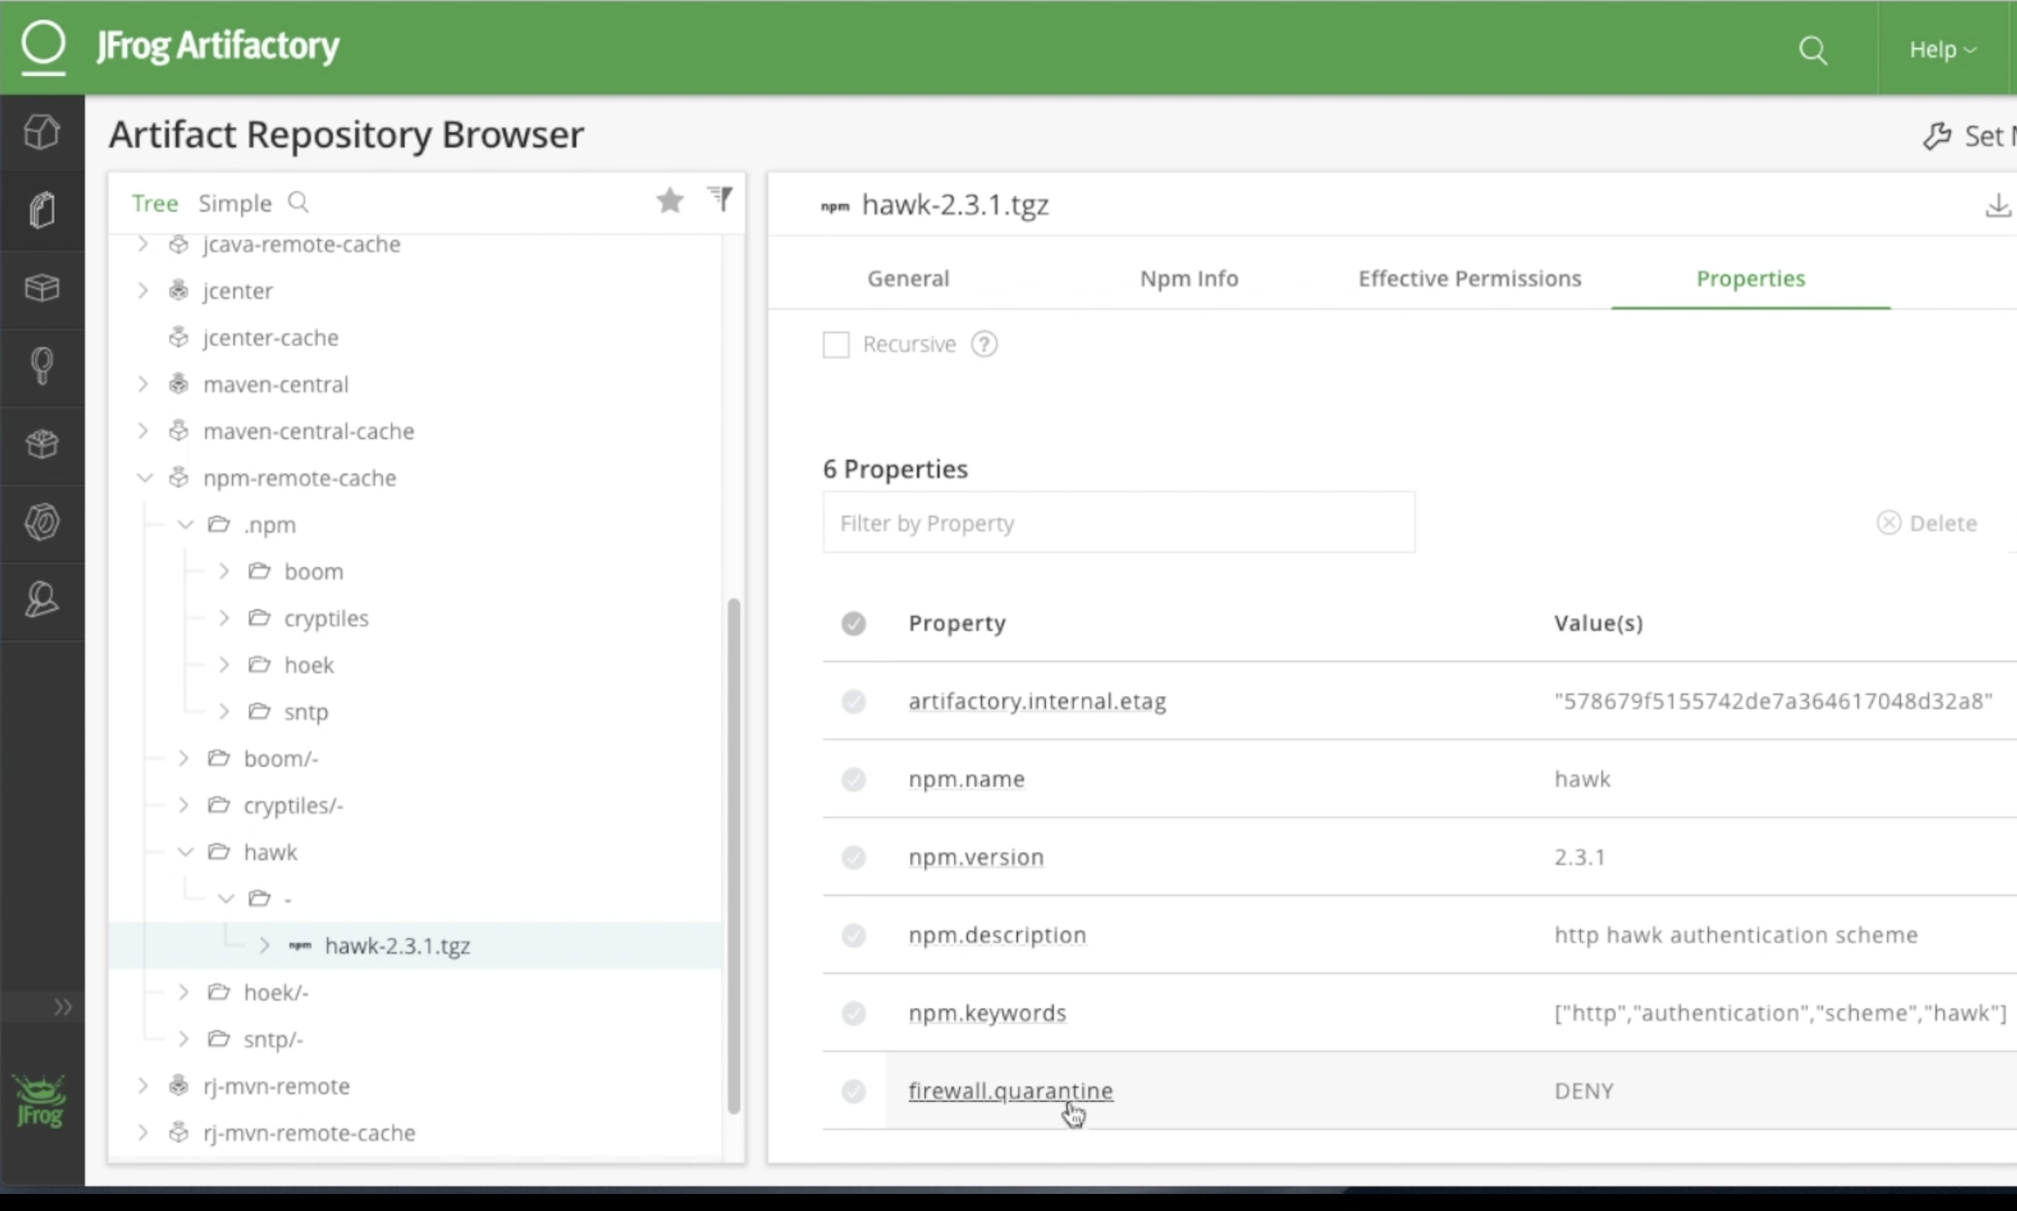Toggle the select-all properties checkbox in header
This screenshot has width=2017, height=1211.
[x=853, y=623]
